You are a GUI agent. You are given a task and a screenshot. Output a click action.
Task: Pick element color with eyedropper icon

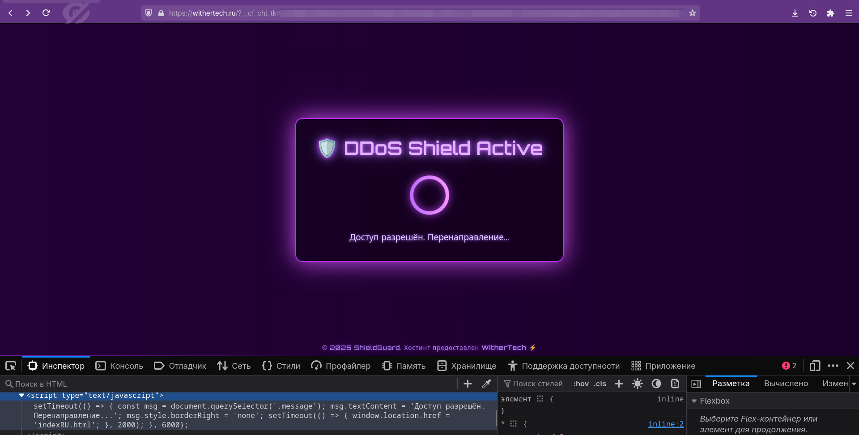tap(486, 384)
